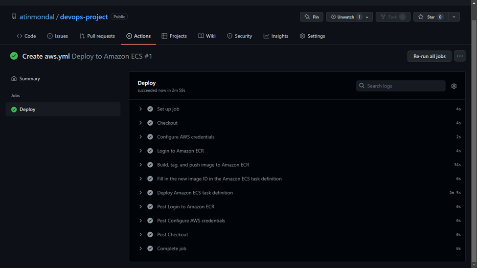477x268 pixels.
Task: Open the three-dots workflow run menu
Action: pyautogui.click(x=460, y=56)
